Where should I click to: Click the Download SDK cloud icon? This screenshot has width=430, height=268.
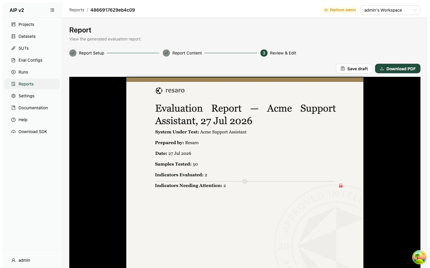13,132
